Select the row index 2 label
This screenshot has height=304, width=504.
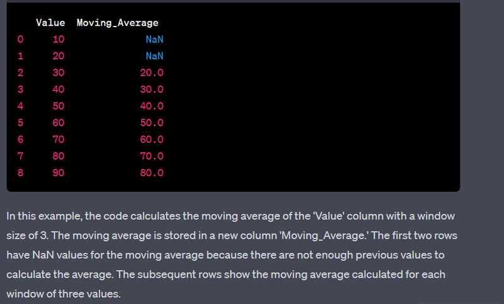(20, 73)
